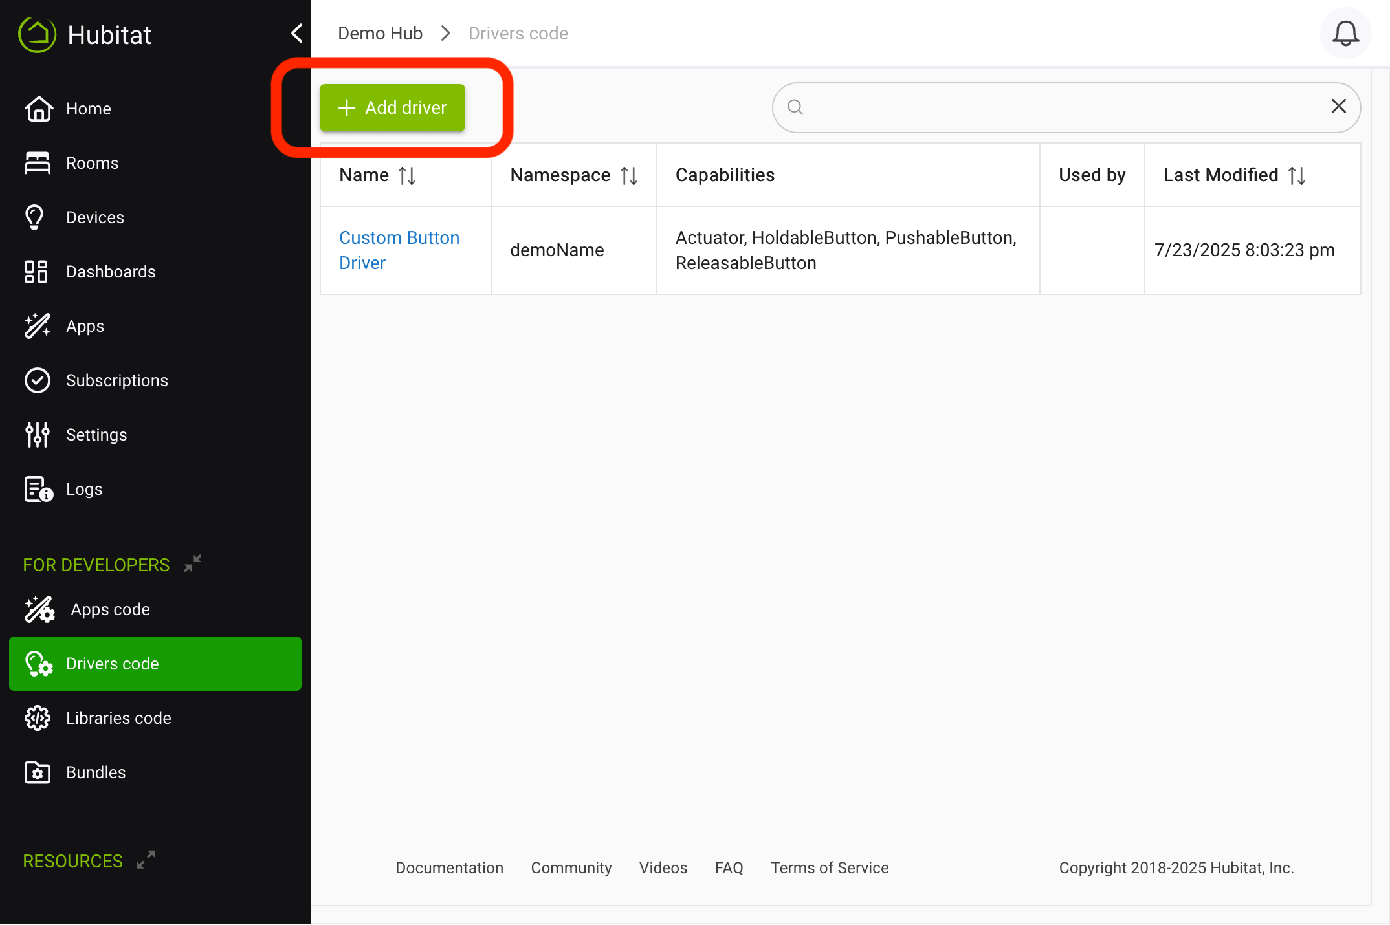Open the FAQ footer link
Viewport: 1390px width, 925px height.
click(x=729, y=867)
